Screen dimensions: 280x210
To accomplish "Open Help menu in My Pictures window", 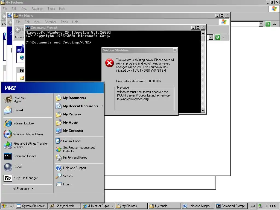I will 62,9.
